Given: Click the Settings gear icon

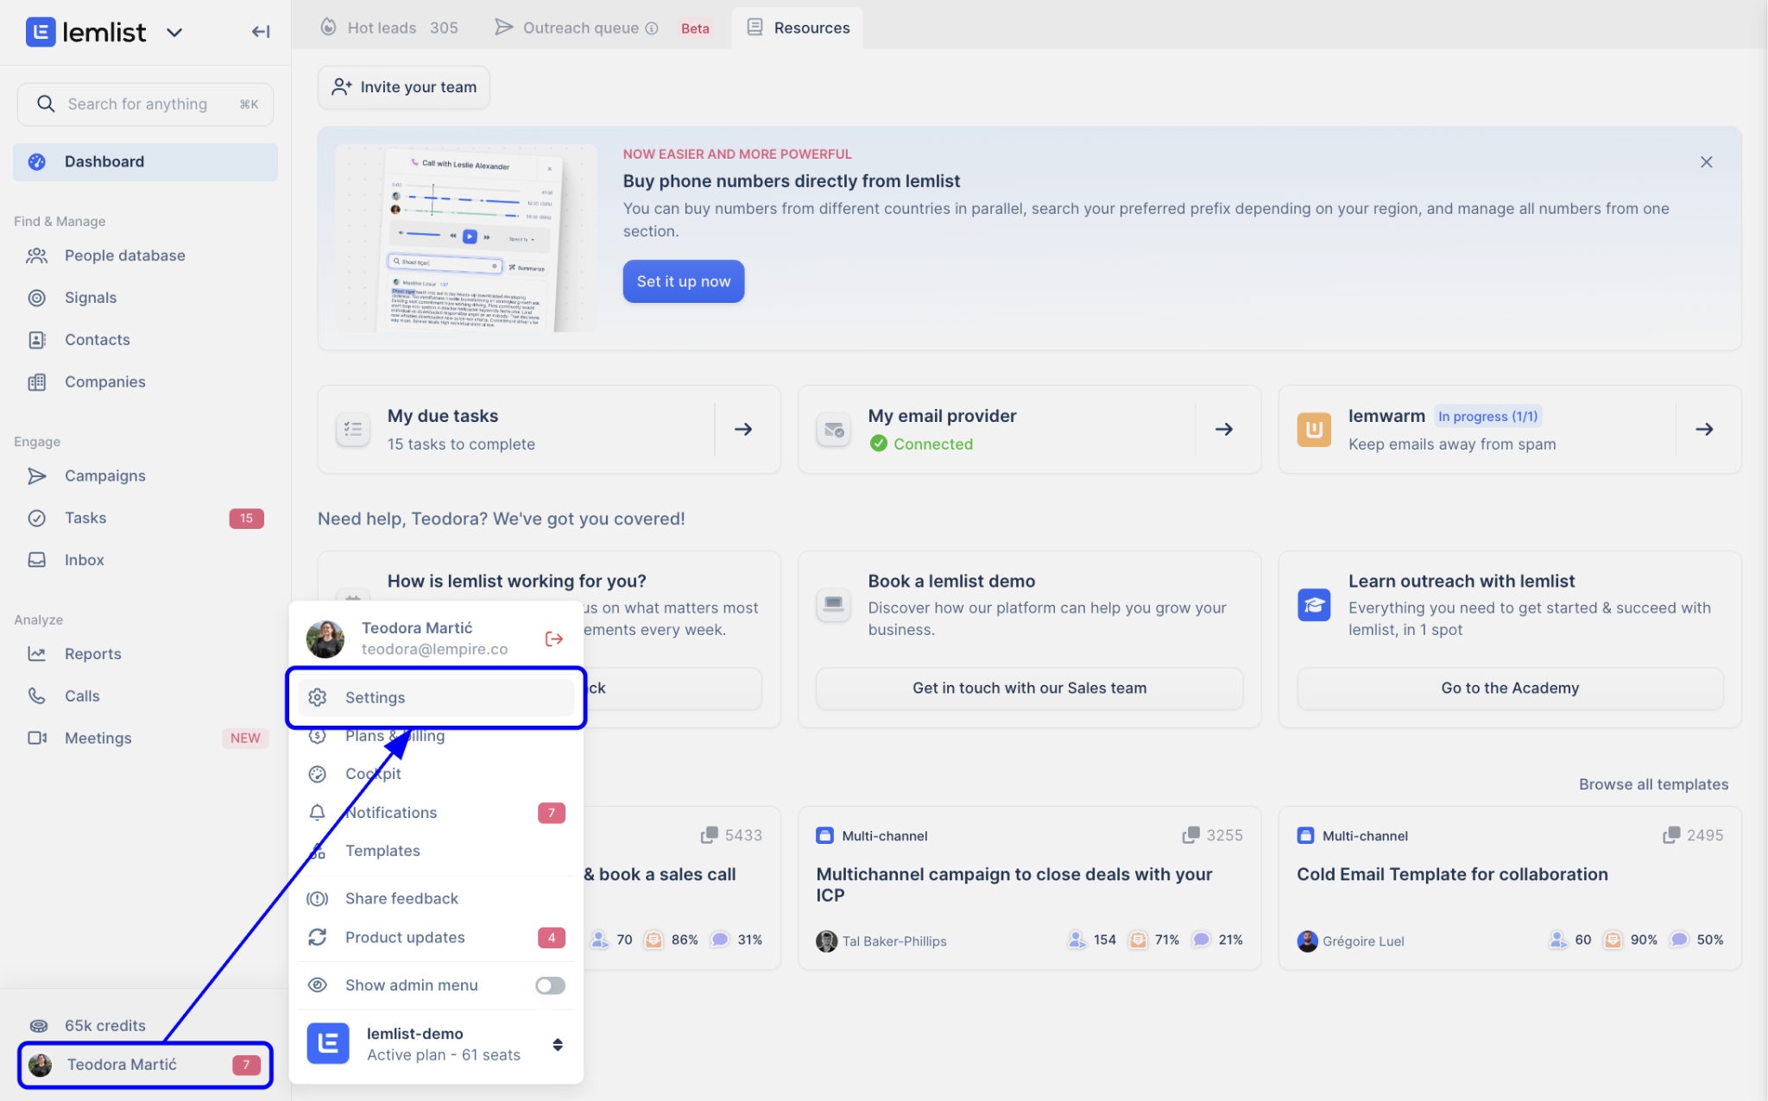Looking at the screenshot, I should (318, 697).
